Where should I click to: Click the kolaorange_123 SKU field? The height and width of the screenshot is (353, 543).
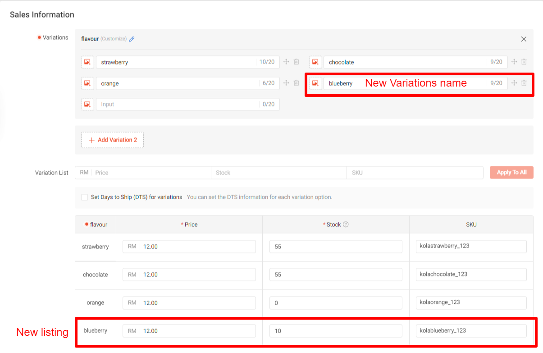point(471,303)
